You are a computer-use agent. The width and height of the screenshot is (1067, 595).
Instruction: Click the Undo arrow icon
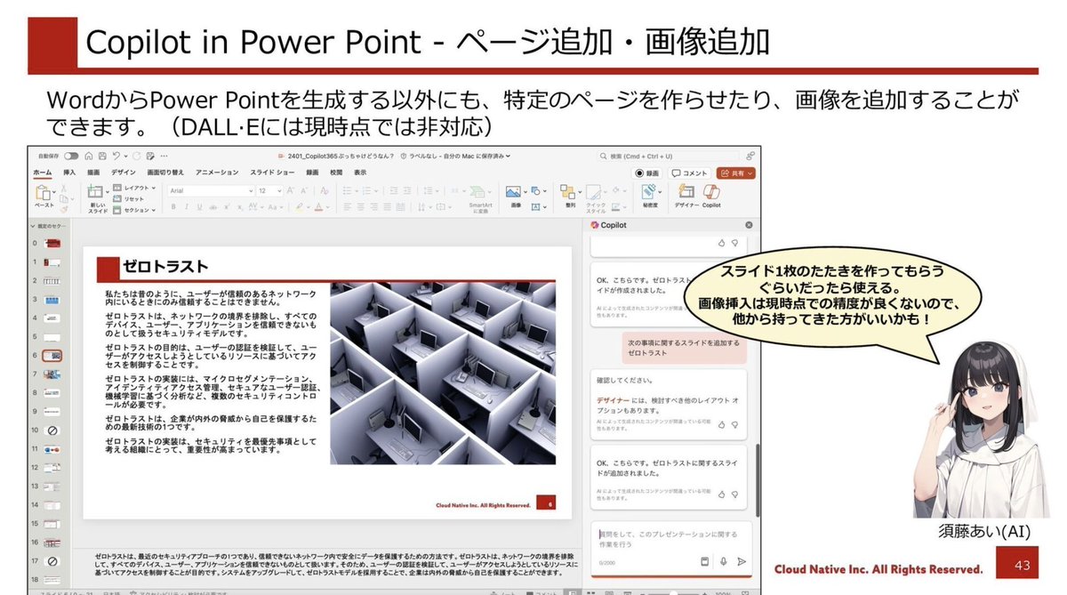(116, 156)
